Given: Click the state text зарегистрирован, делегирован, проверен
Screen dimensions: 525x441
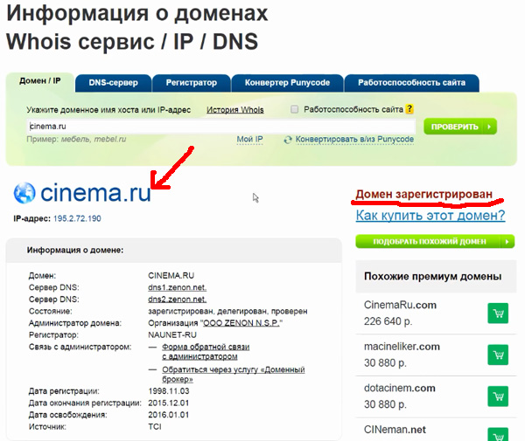Looking at the screenshot, I should click(227, 312).
